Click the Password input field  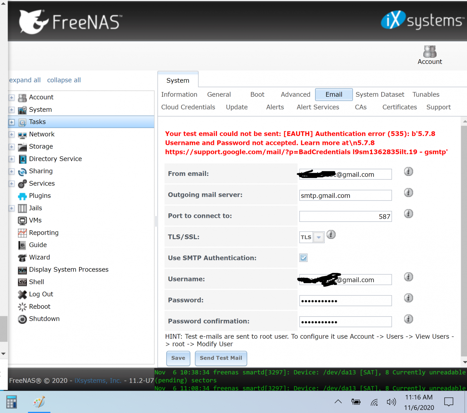pyautogui.click(x=345, y=301)
